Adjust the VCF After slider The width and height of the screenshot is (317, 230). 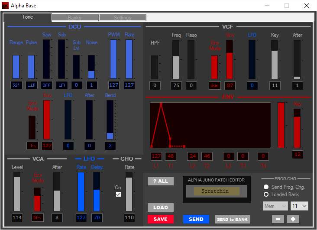[x=297, y=59]
